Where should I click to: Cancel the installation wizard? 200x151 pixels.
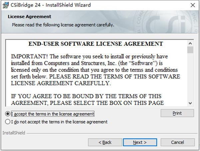[x=178, y=142]
